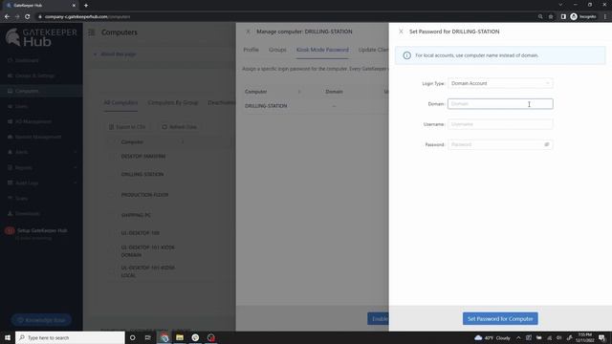The width and height of the screenshot is (612, 344).
Task: Expand the About this page section
Action: coord(116,54)
